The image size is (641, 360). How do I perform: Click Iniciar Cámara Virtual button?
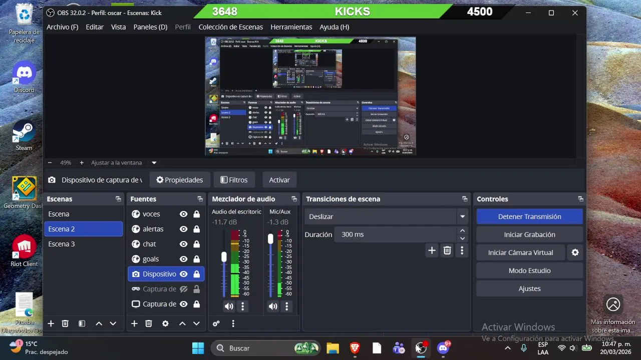tap(520, 252)
